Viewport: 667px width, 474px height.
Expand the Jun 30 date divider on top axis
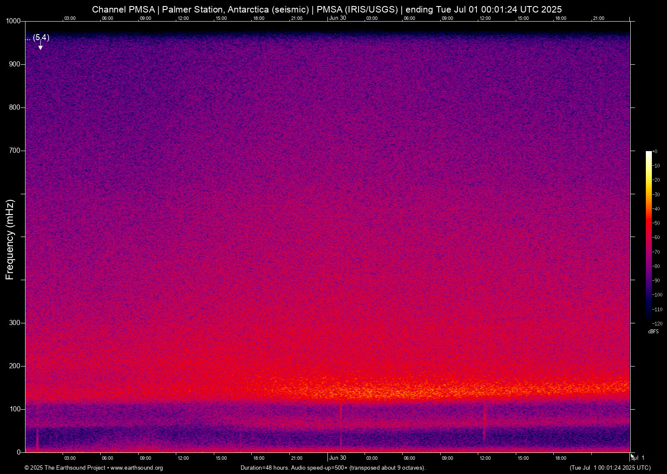[x=337, y=18]
